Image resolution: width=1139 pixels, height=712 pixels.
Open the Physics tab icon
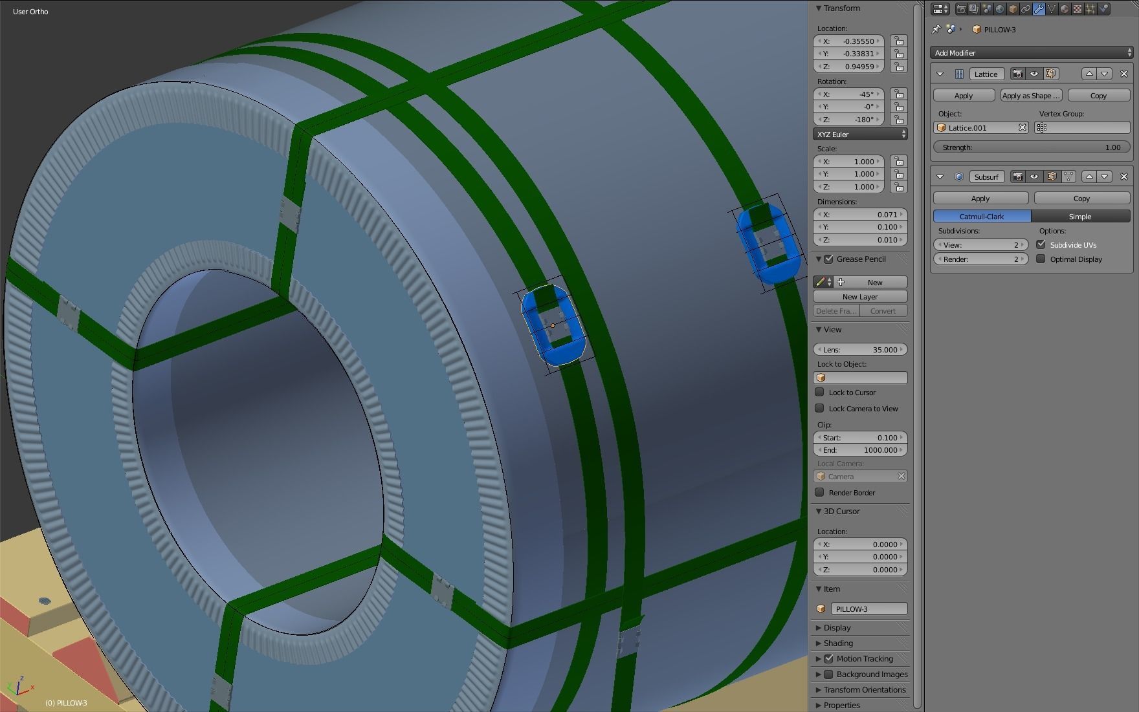[x=1103, y=9]
